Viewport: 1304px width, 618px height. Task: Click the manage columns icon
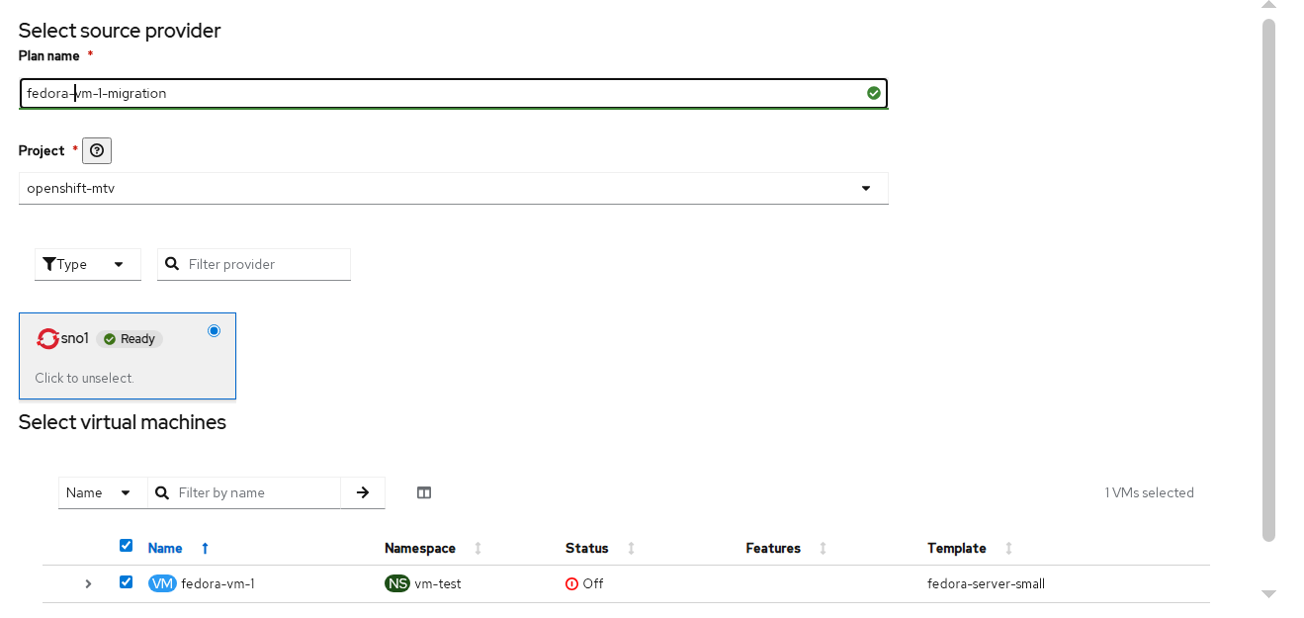coord(424,492)
